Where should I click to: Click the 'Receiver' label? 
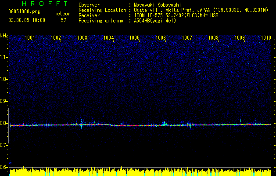pyautogui.click(x=89, y=15)
